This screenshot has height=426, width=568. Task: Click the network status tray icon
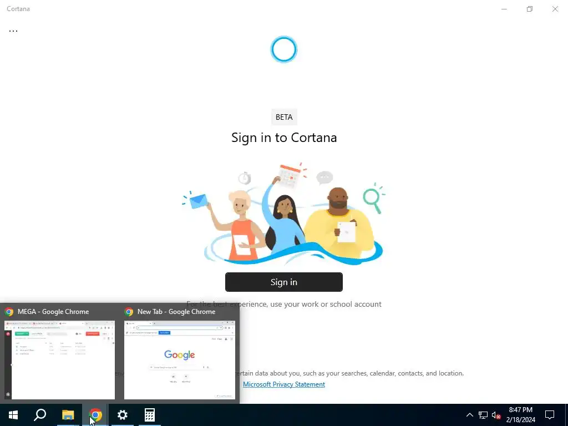483,415
